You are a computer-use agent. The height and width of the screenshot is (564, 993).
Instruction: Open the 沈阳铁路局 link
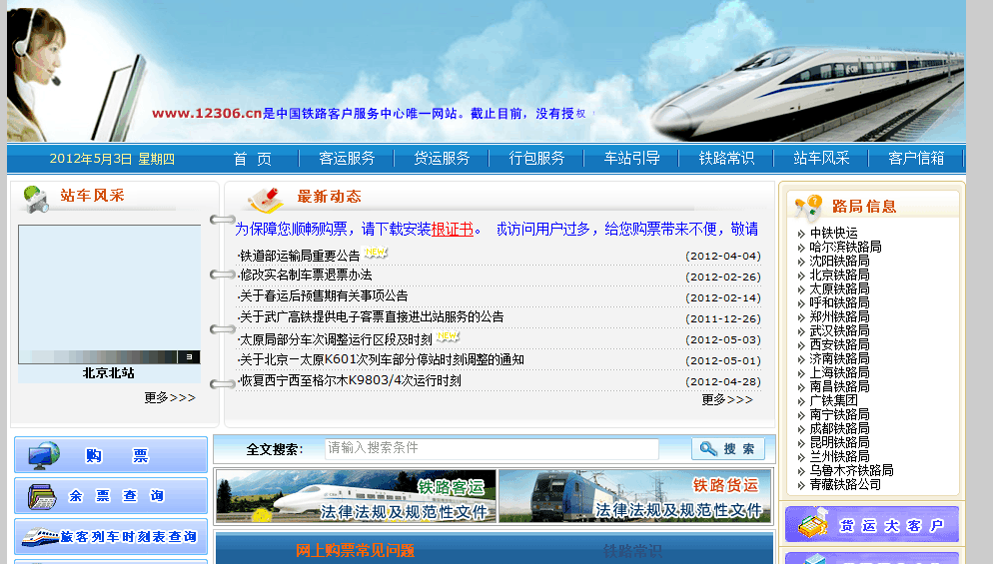point(840,261)
